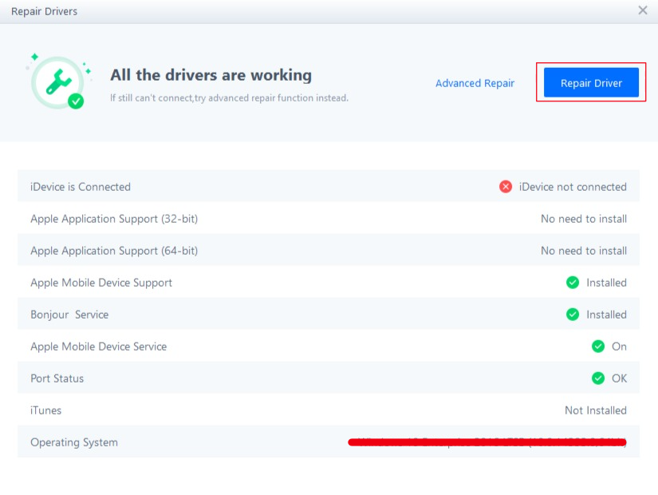The width and height of the screenshot is (658, 495).
Task: Click the 'Not Installed' status for iTunes
Action: click(596, 410)
